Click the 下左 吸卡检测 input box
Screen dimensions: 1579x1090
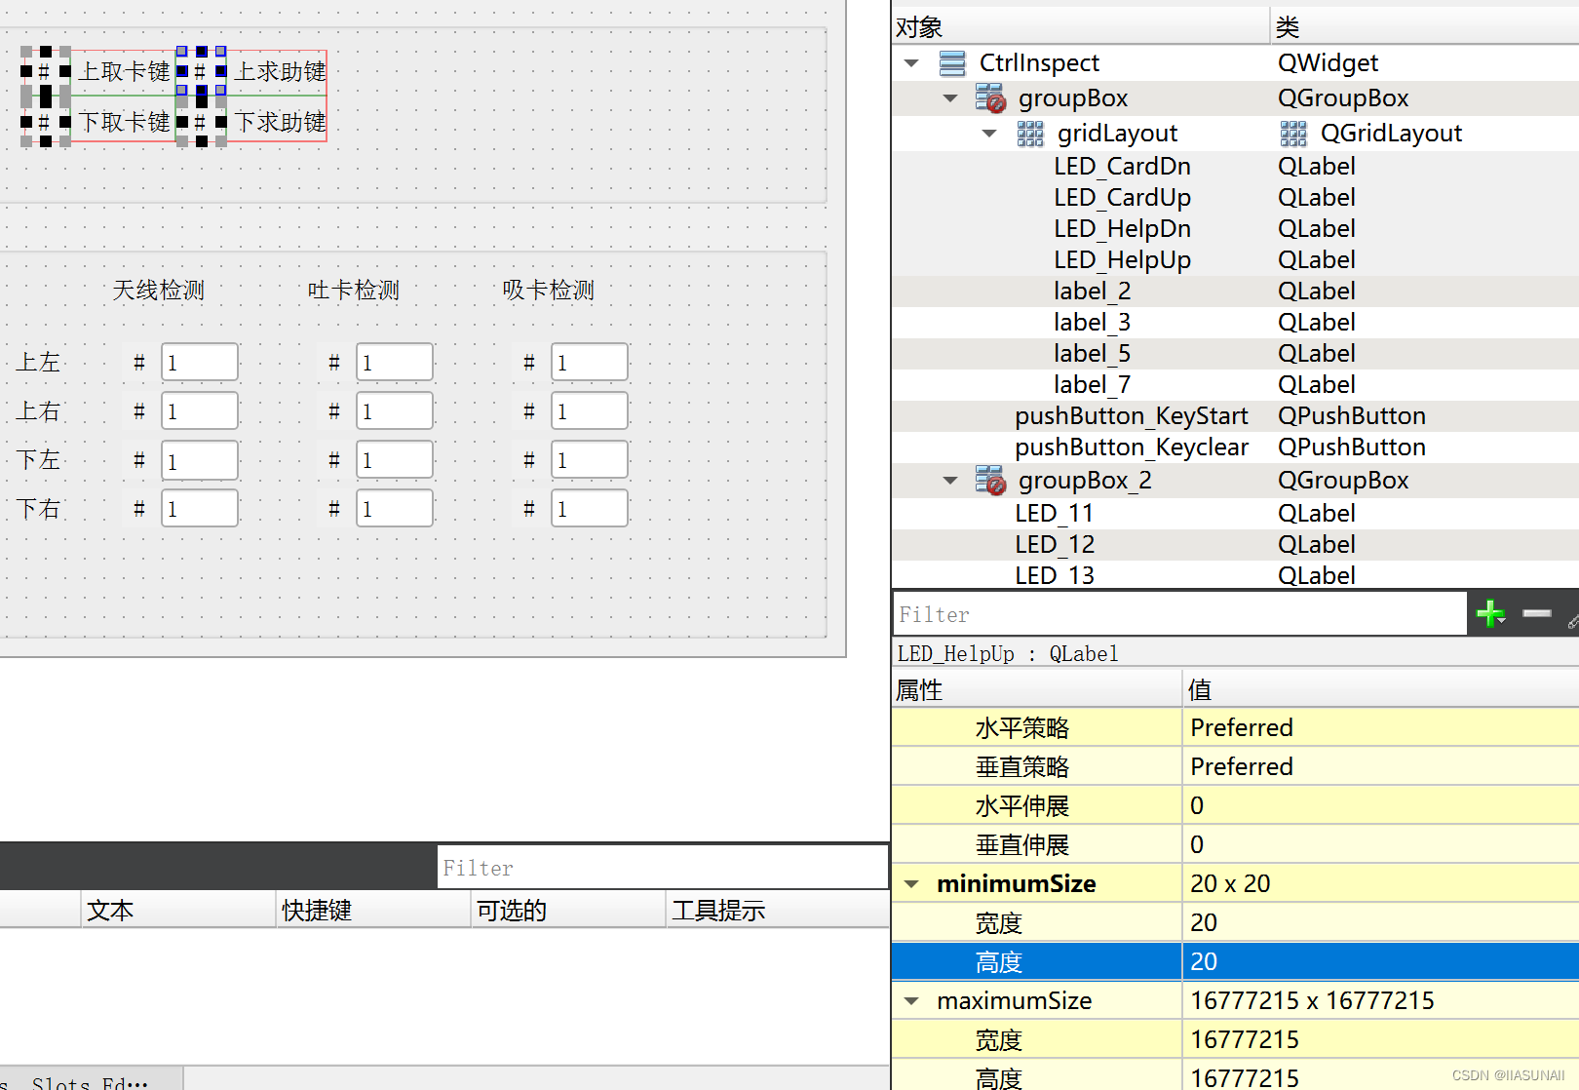[x=590, y=460]
